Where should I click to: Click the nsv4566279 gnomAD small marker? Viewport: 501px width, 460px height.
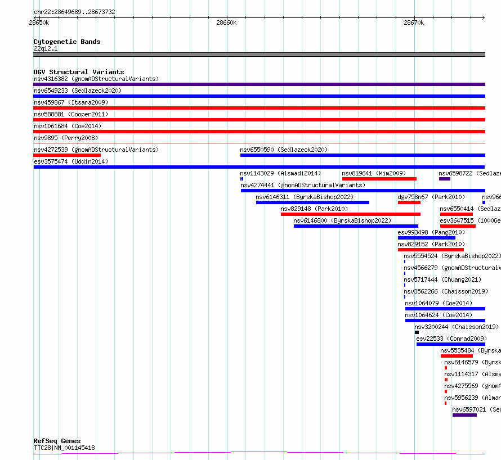coord(405,273)
